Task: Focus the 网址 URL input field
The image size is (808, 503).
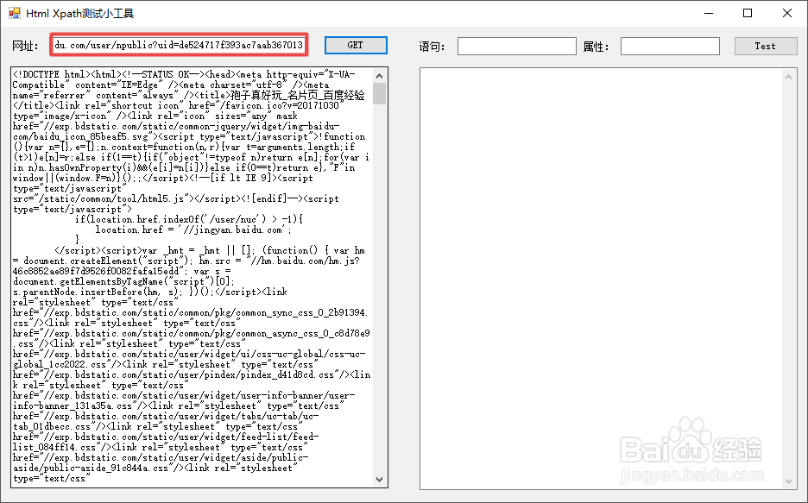Action: click(x=179, y=46)
